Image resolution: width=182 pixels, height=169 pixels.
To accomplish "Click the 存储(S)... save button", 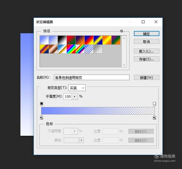I will coord(146,59).
